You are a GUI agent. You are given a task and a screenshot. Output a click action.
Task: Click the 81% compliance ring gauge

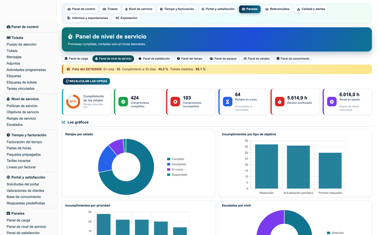pyautogui.click(x=73, y=102)
